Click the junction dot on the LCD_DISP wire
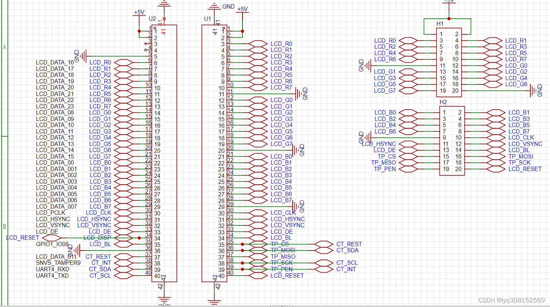Image resolution: width=550 pixels, height=307 pixels. coord(139,238)
